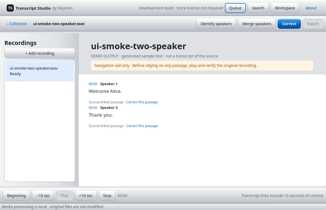Click the Play button
The image size is (326, 210).
tap(64, 196)
